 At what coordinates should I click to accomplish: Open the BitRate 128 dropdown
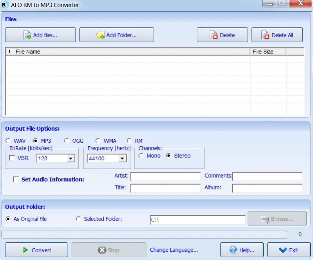(x=71, y=158)
